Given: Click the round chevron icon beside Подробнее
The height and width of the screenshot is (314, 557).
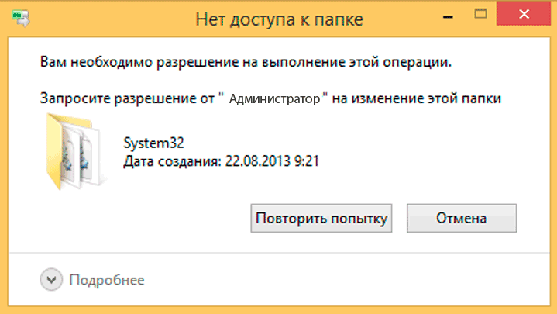Looking at the screenshot, I should click(x=50, y=279).
